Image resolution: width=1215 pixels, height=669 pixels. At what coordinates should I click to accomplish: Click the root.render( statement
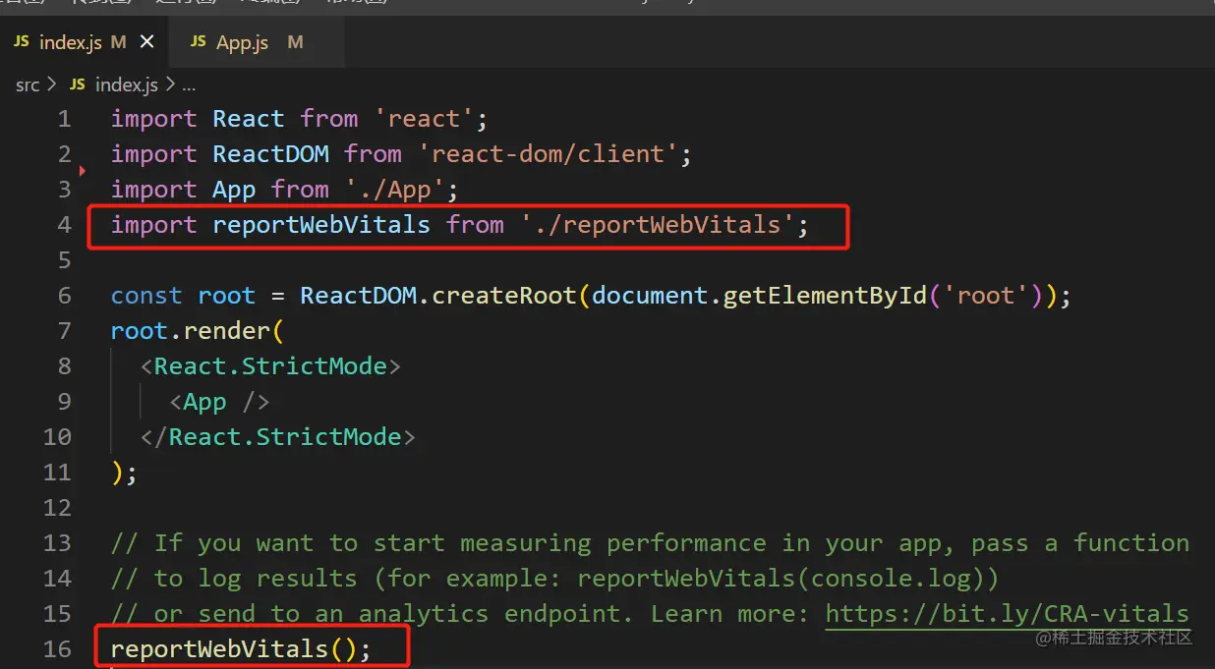point(198,331)
